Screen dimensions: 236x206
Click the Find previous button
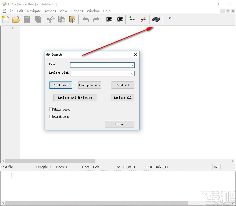pyautogui.click(x=90, y=85)
